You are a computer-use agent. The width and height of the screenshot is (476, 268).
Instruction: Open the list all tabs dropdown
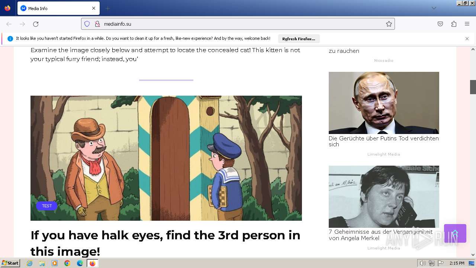[434, 8]
